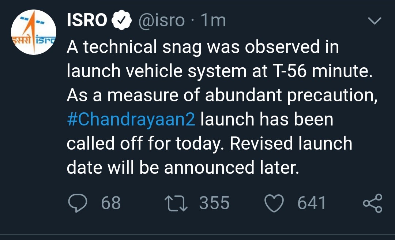This screenshot has height=240, width=395.
Task: Expand the tweet options chevron
Action: [x=375, y=21]
